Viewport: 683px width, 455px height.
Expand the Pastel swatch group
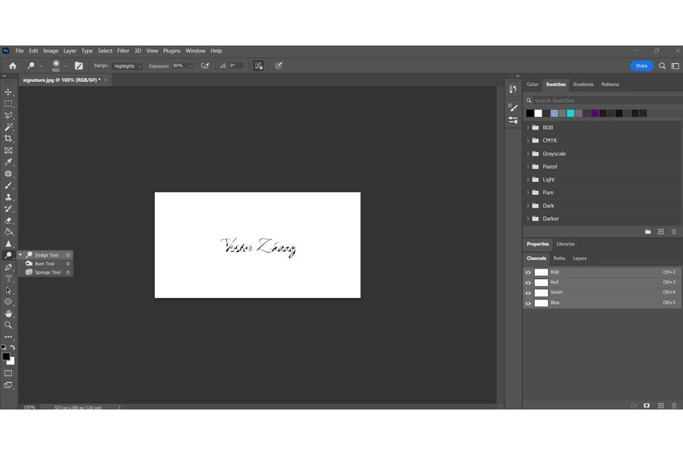point(528,167)
